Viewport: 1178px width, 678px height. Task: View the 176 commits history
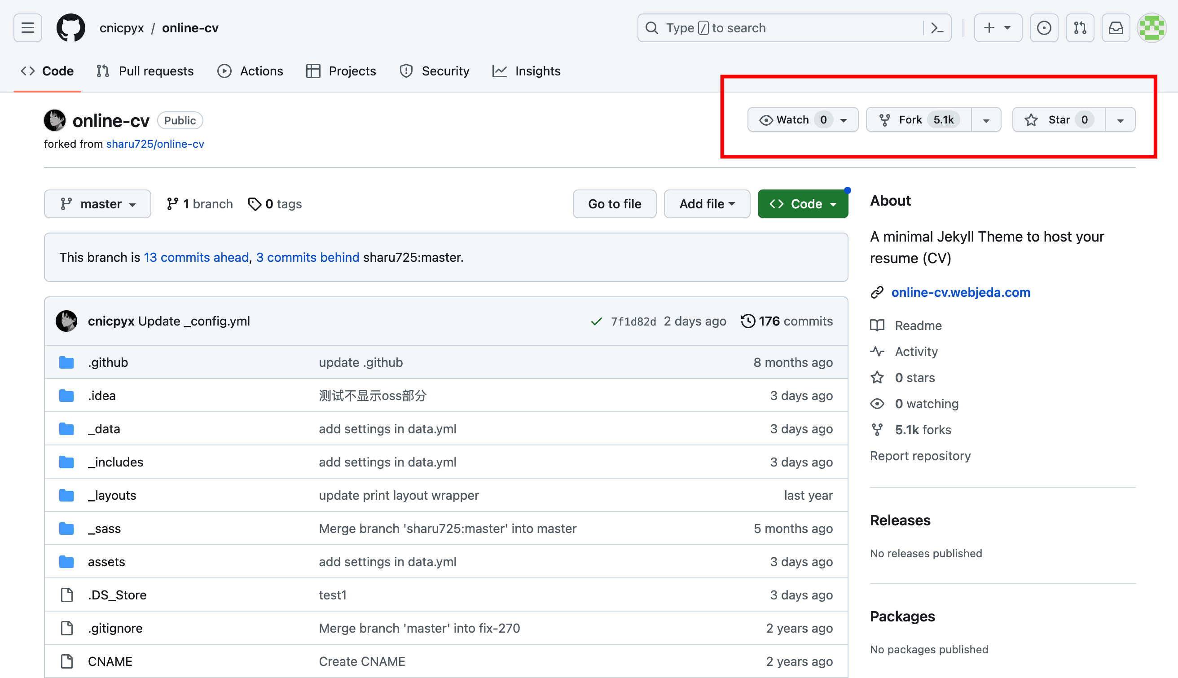pyautogui.click(x=787, y=321)
